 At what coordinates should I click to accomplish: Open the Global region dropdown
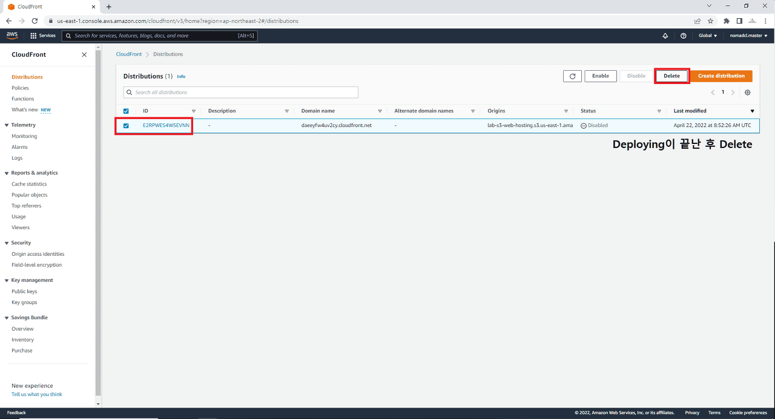pyautogui.click(x=708, y=36)
